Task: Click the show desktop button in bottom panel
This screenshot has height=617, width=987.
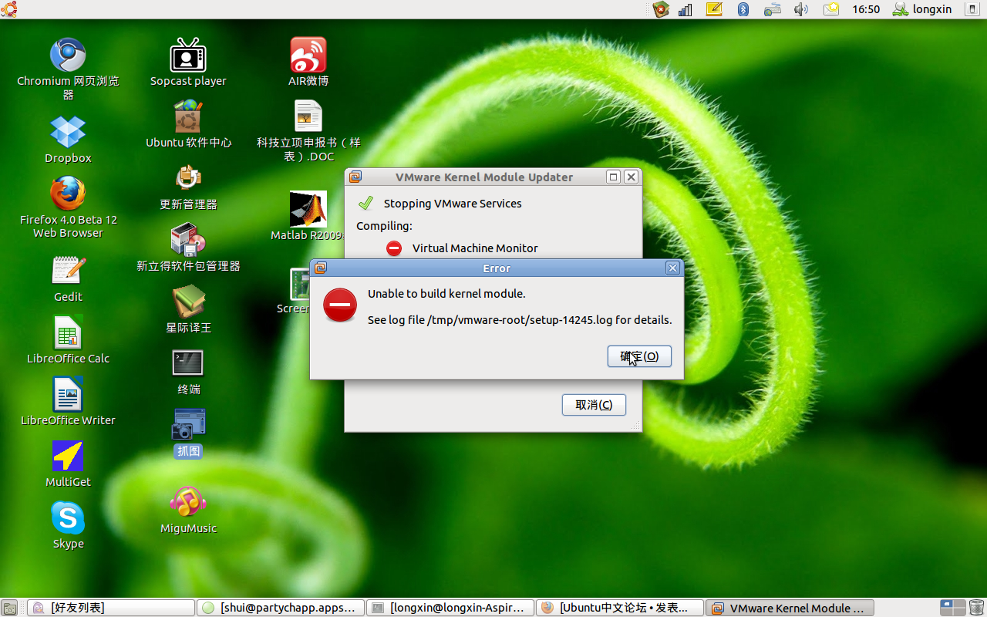Action: [x=9, y=608]
